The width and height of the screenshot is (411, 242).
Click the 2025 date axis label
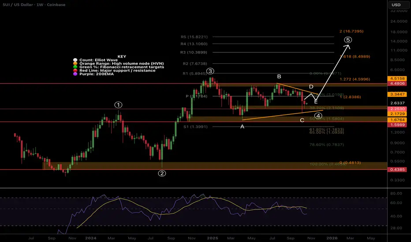[212, 238]
